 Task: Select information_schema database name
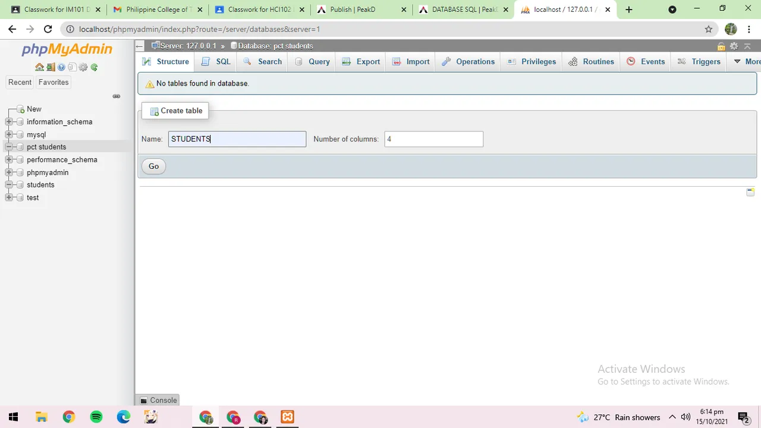pyautogui.click(x=59, y=122)
